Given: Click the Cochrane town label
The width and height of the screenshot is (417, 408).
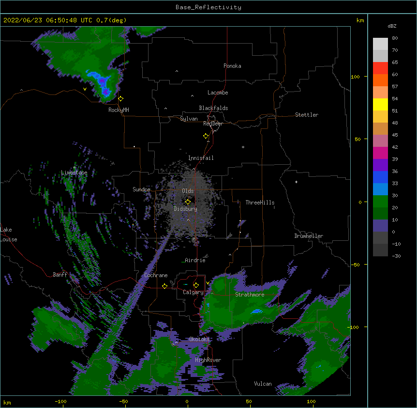Looking at the screenshot, I should click(x=156, y=275).
